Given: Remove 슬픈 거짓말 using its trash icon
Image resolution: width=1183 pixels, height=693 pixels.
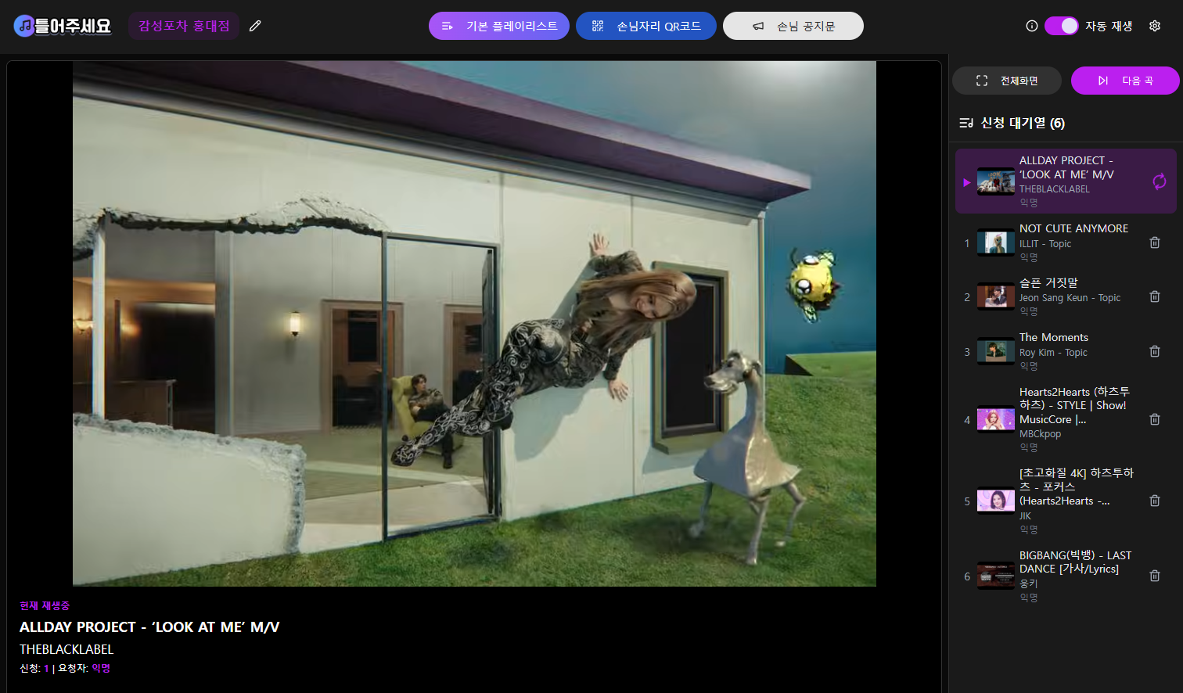Looking at the screenshot, I should pyautogui.click(x=1155, y=296).
